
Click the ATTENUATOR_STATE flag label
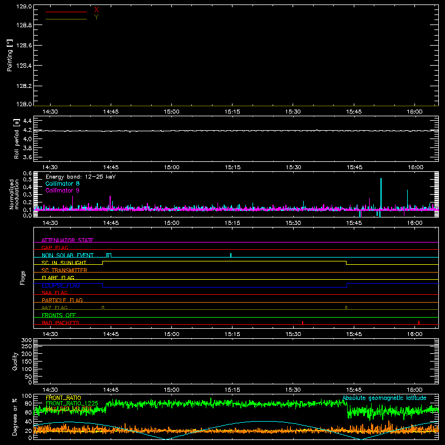pyautogui.click(x=67, y=240)
